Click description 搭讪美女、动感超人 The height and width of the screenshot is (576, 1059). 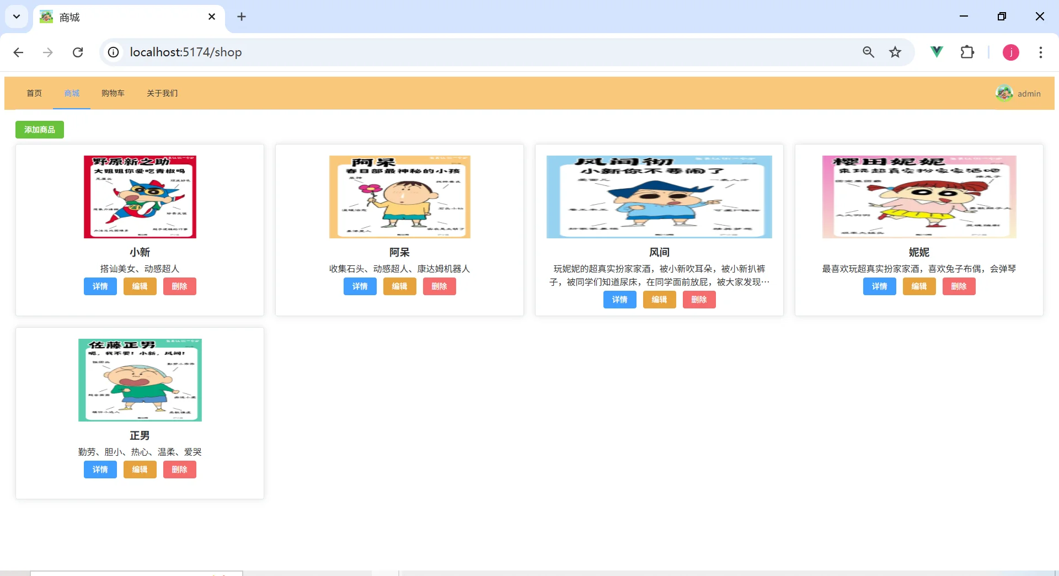(140, 269)
